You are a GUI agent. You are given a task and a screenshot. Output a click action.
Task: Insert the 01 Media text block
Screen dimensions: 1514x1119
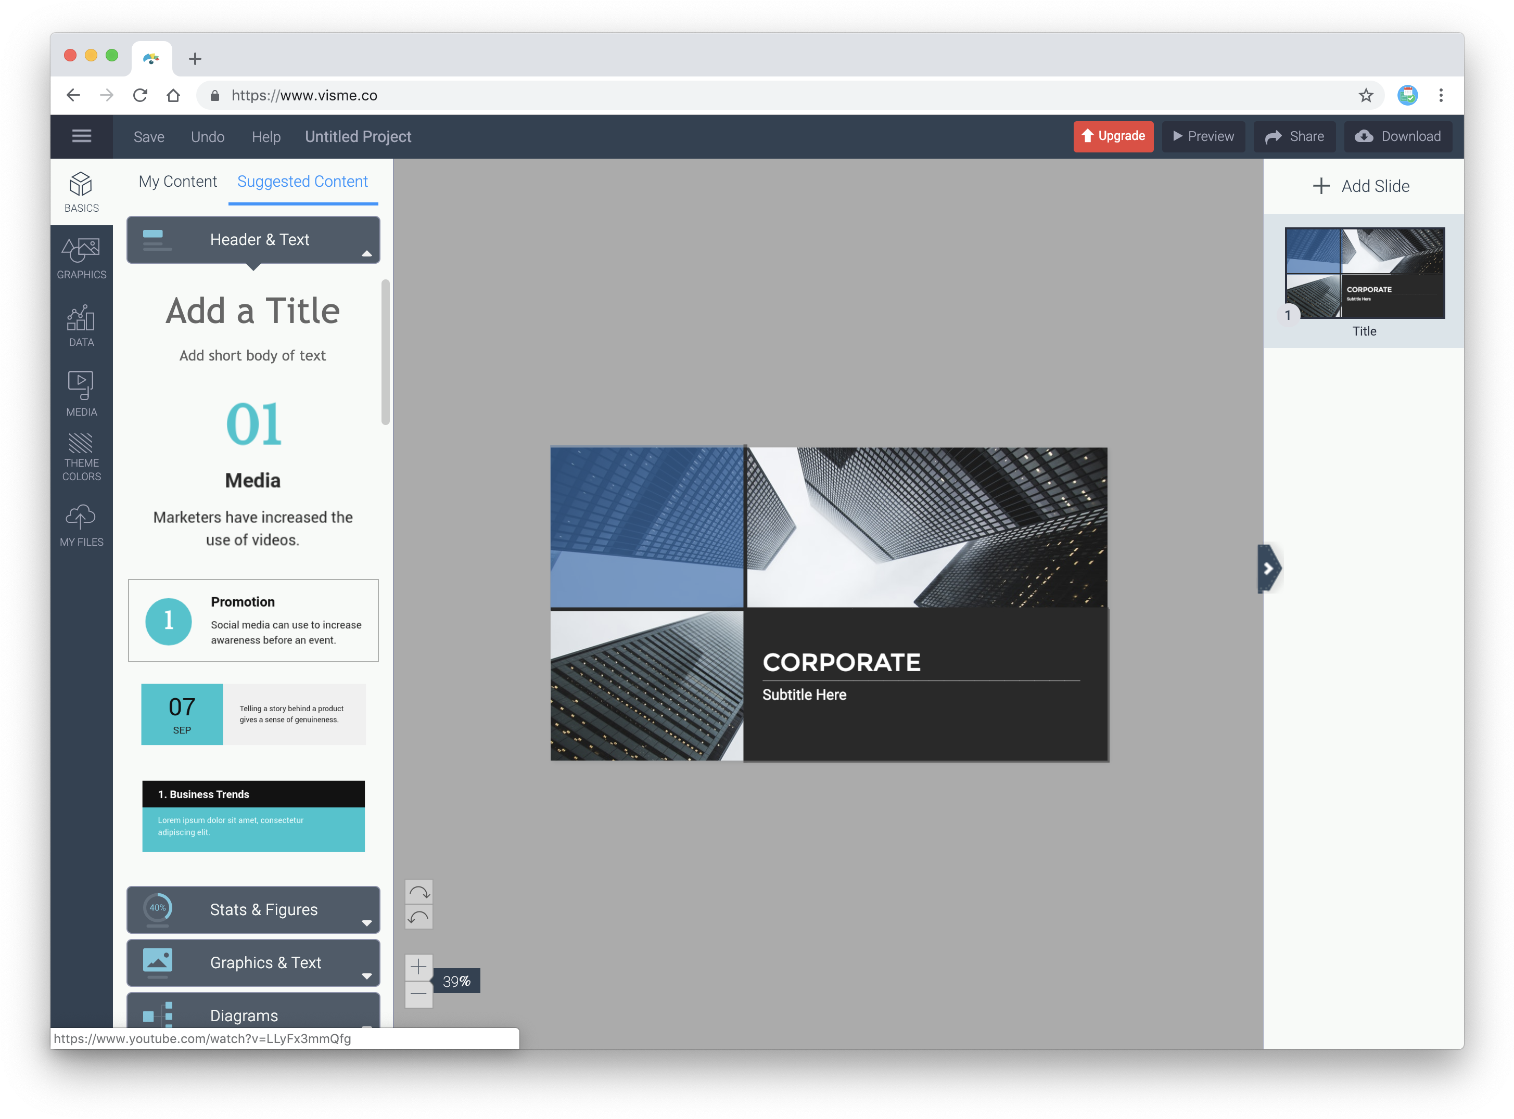pyautogui.click(x=253, y=474)
